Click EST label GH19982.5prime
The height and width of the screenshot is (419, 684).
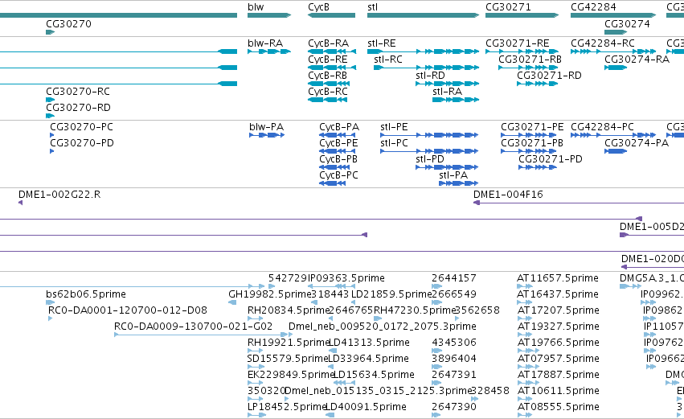tap(269, 294)
